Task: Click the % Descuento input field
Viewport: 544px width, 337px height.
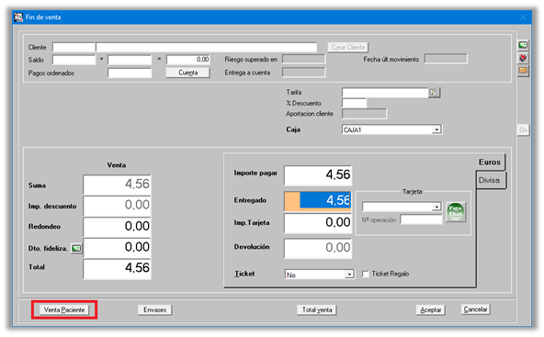Action: coord(354,103)
